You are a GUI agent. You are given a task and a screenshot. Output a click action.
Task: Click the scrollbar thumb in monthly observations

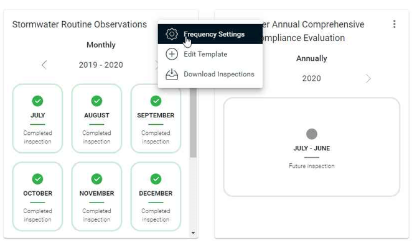pos(193,122)
